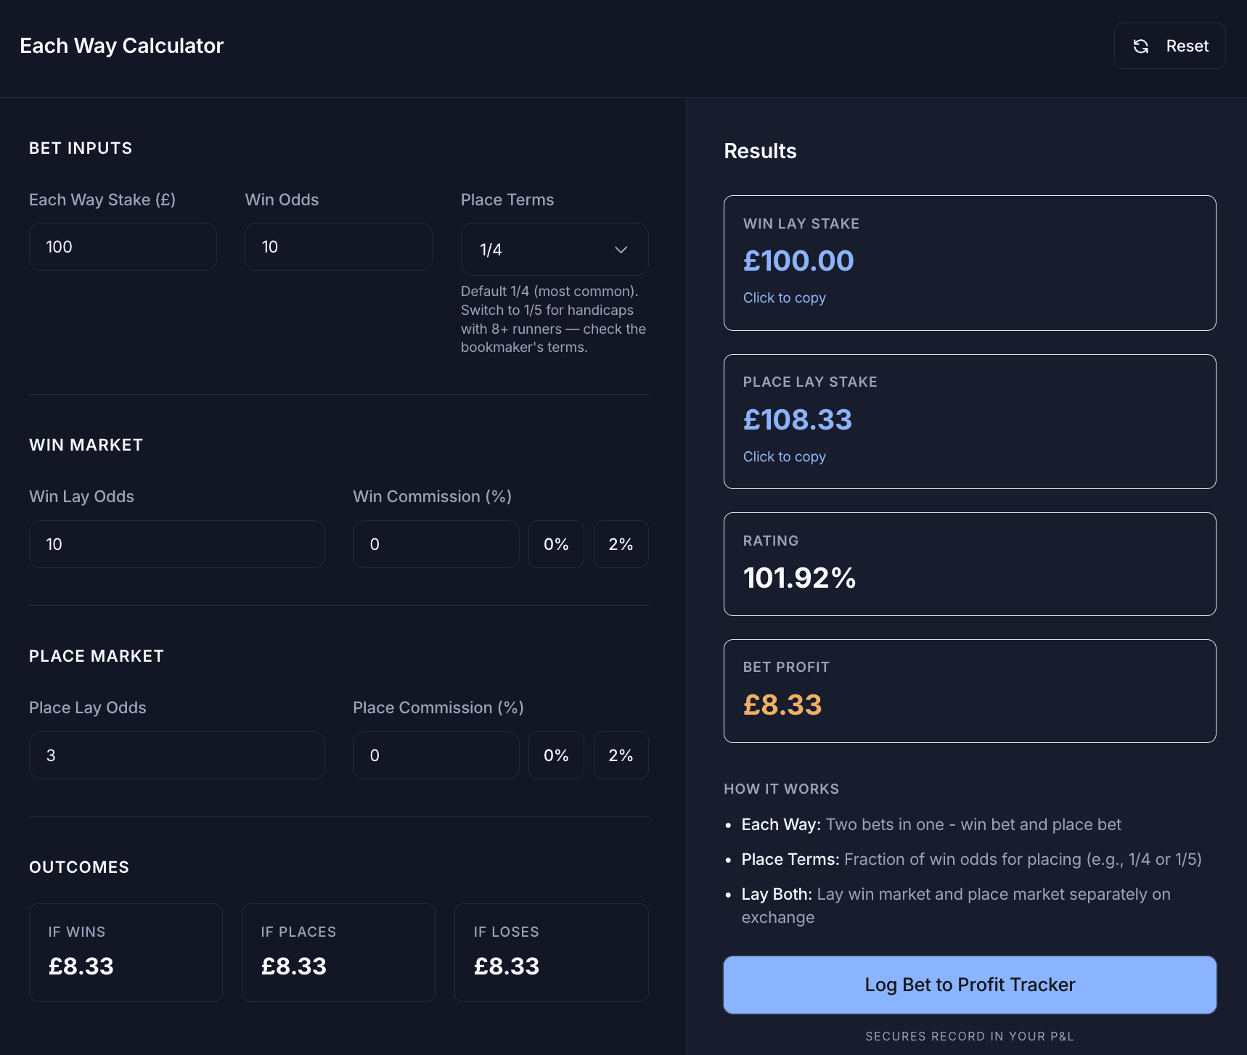Click the BET PROFIT label
This screenshot has width=1247, height=1055.
tap(786, 667)
